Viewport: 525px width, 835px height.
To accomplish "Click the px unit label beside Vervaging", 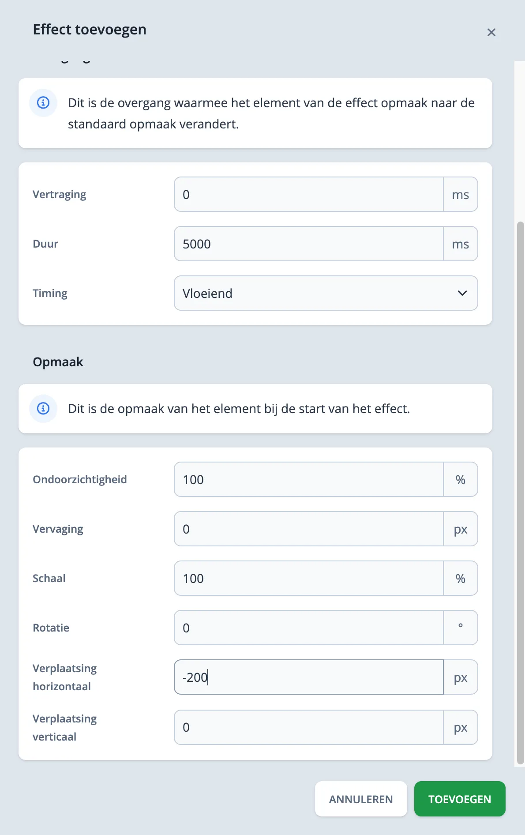I will click(461, 529).
